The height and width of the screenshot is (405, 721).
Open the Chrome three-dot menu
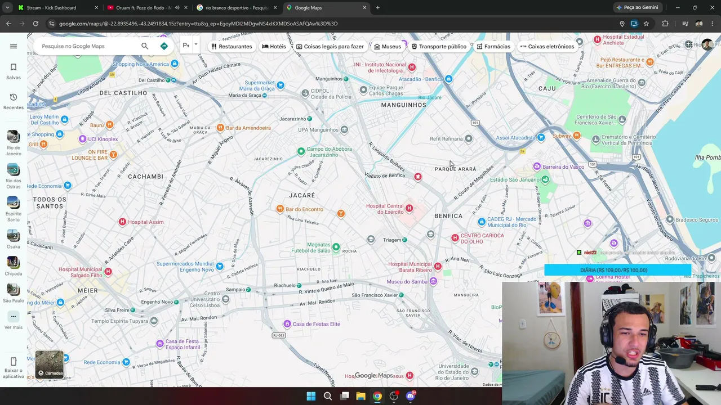(x=713, y=24)
